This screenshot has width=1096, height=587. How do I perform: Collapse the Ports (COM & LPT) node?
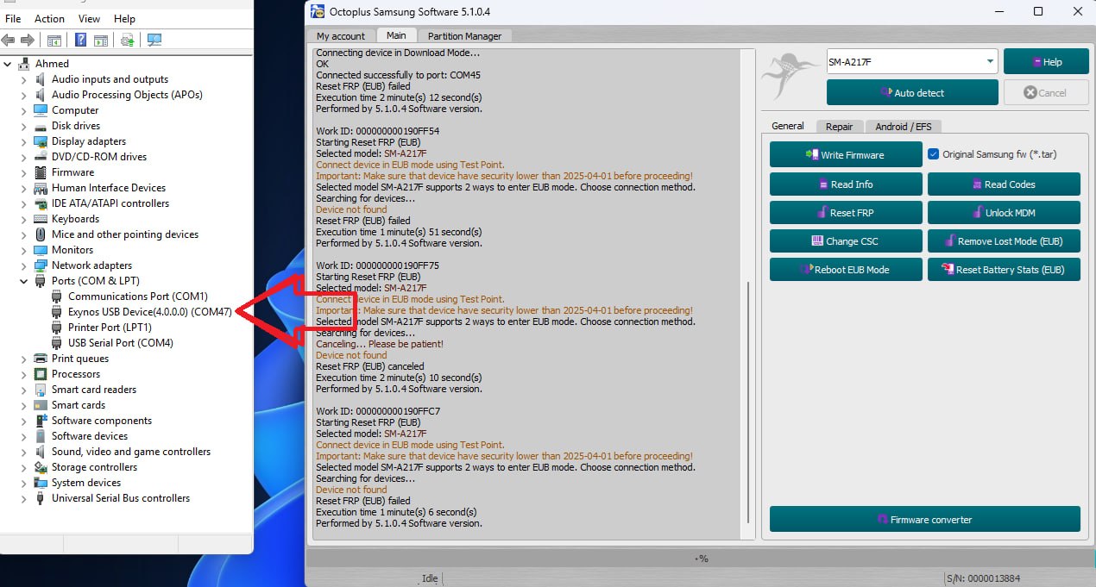(x=24, y=281)
